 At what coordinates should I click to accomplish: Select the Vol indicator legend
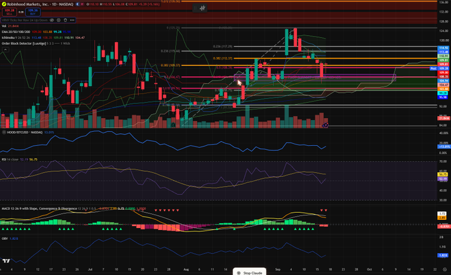click(x=10, y=26)
